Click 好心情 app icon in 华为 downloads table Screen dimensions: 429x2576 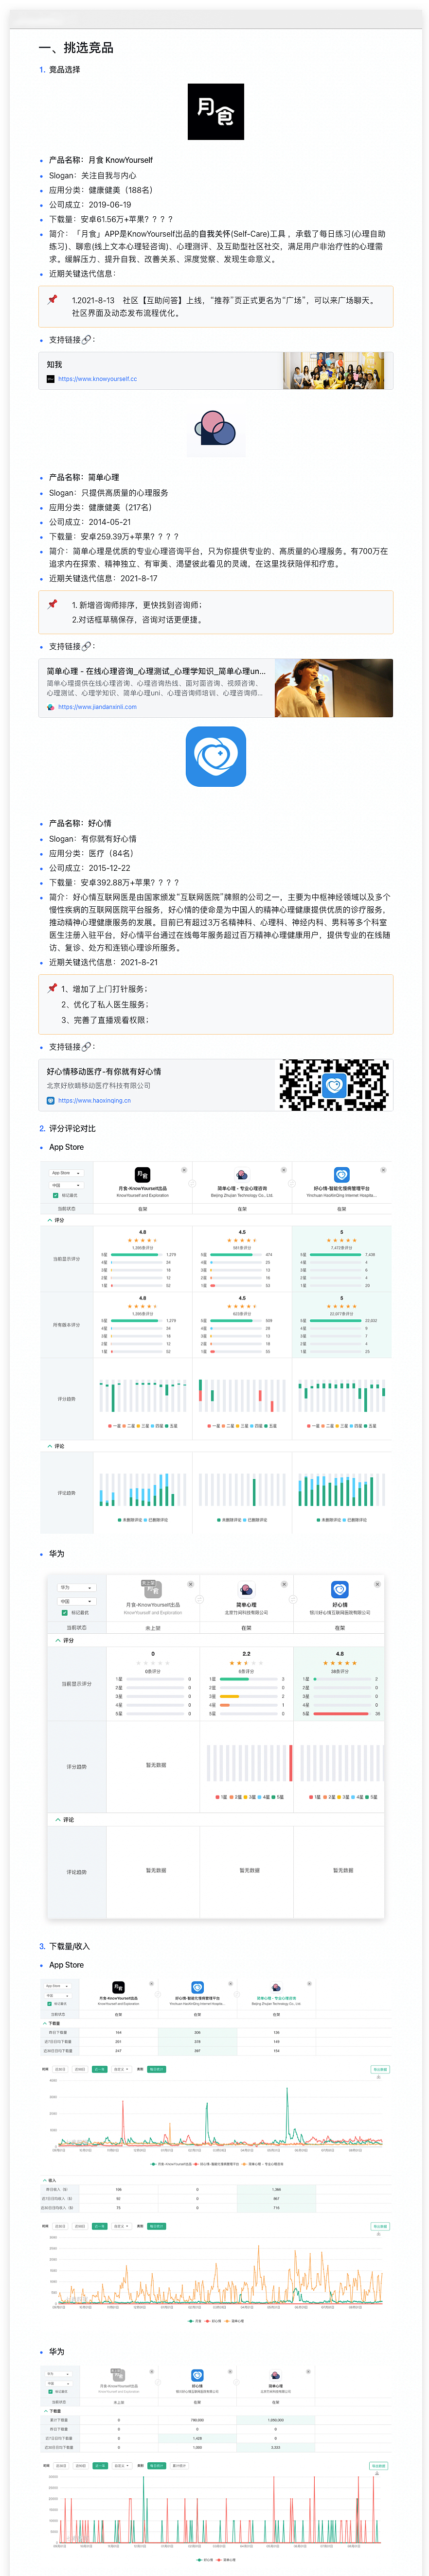pyautogui.click(x=197, y=2375)
